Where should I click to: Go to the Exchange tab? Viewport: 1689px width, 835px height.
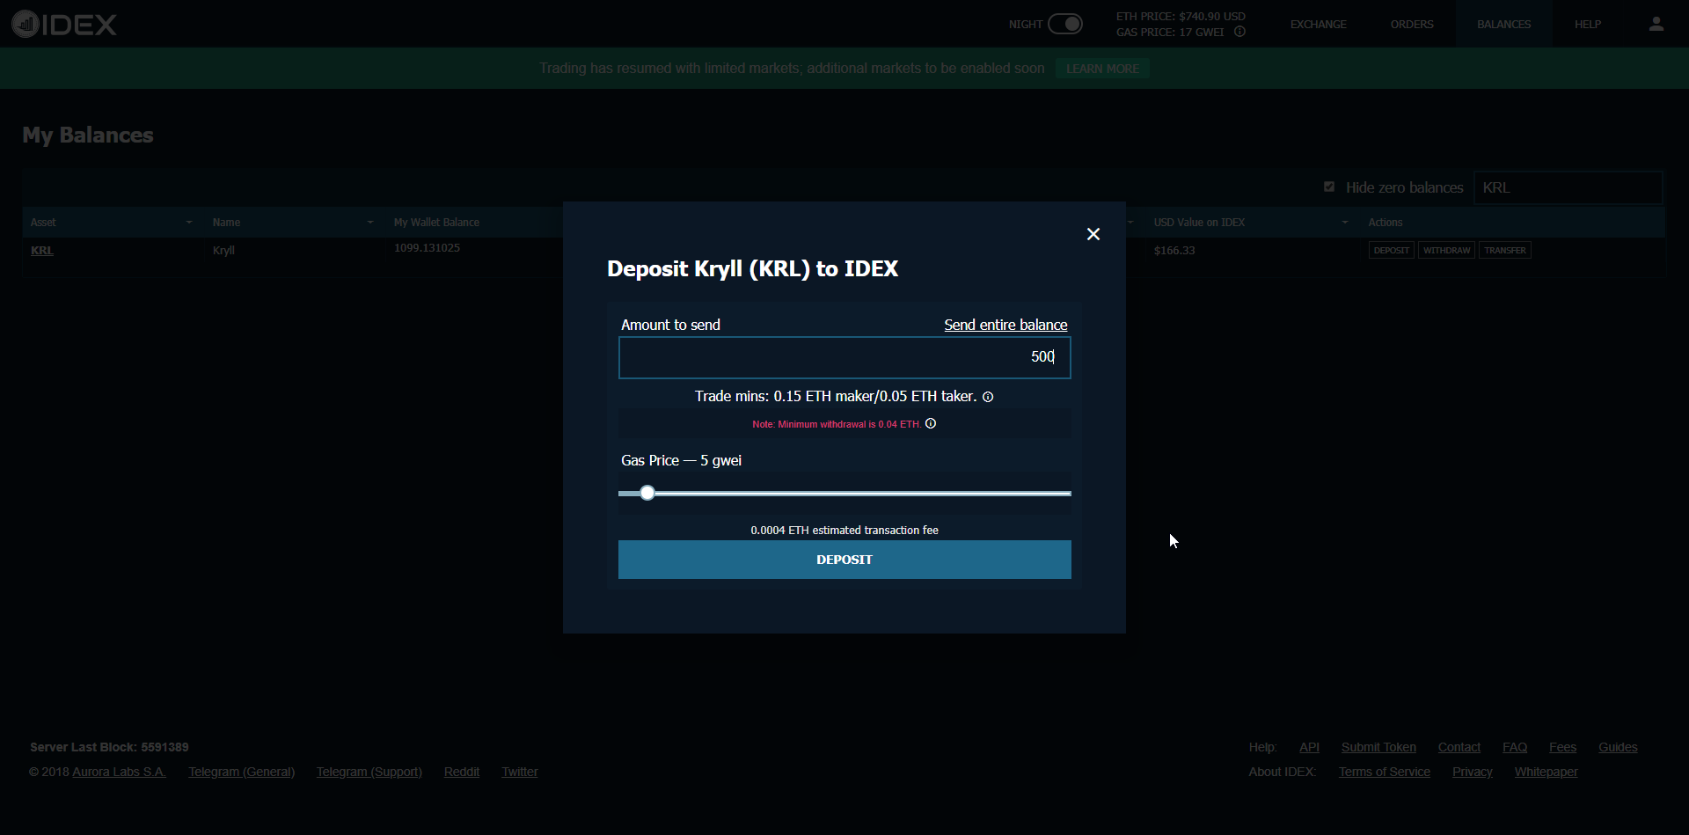[1318, 24]
